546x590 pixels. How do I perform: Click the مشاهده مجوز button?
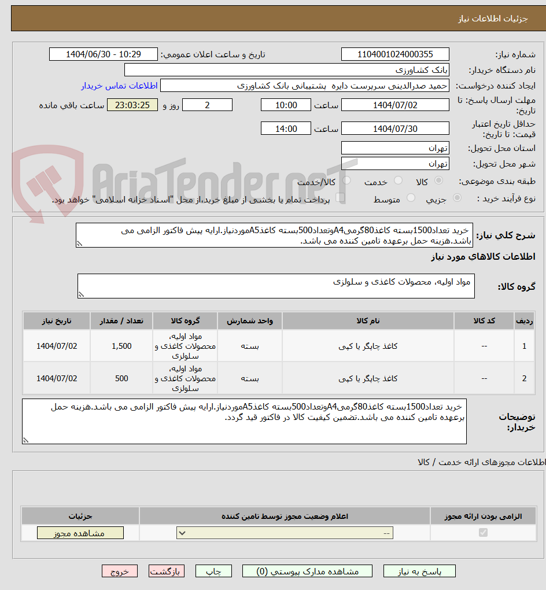click(x=80, y=532)
